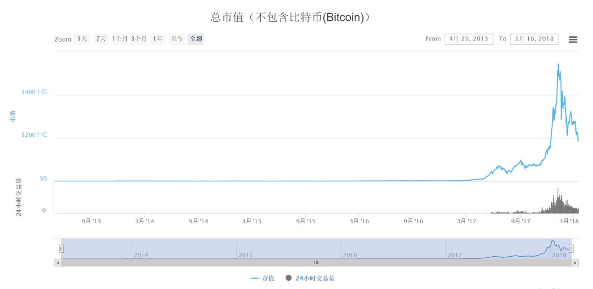This screenshot has height=289, width=593.
Task: Zoom chart to 1年
Action: pos(158,39)
